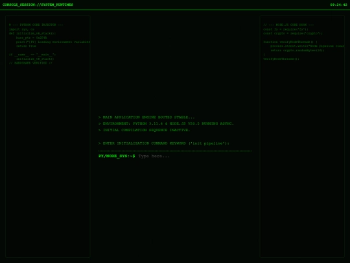This screenshot has height=263, width=350.
Task: Click the const crypto = require('crypto') line
Action: (293, 33)
